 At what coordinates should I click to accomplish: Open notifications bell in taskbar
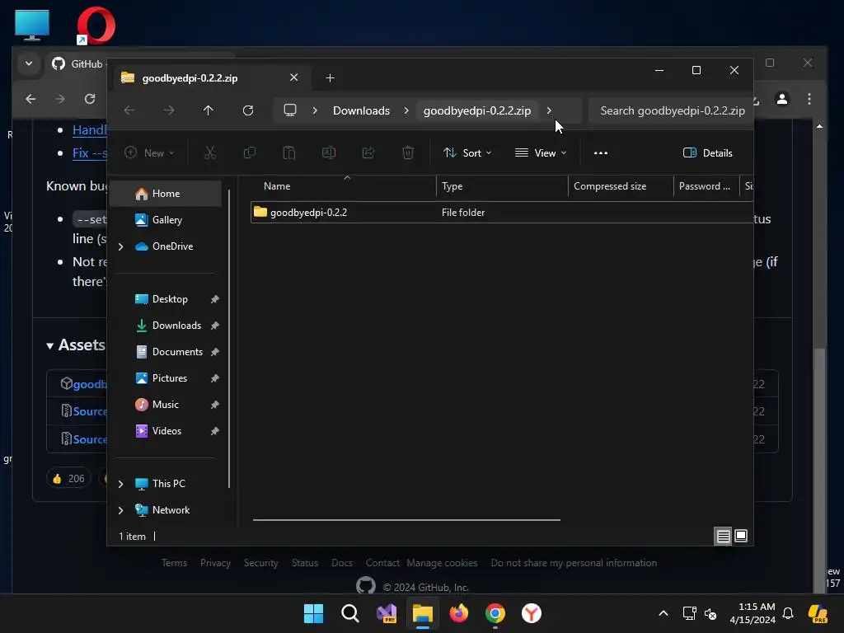[x=788, y=613]
